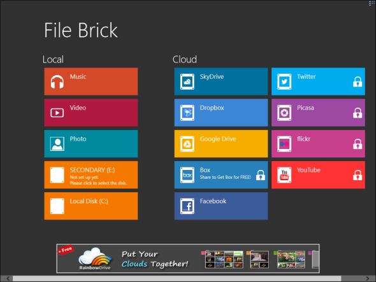The height and width of the screenshot is (282, 376).
Task: Click the Google Drive triangle icon
Action: pyautogui.click(x=187, y=144)
